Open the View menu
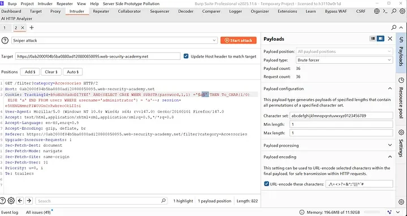This screenshot has height=216, width=407. click(81, 3)
